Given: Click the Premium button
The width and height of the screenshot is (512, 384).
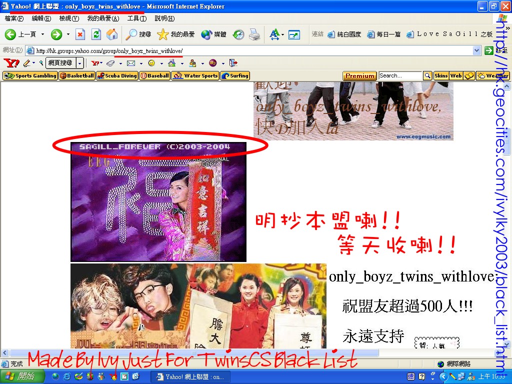Looking at the screenshot, I should click(360, 76).
